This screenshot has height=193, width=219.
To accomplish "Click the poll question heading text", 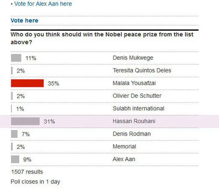I will [102, 38].
